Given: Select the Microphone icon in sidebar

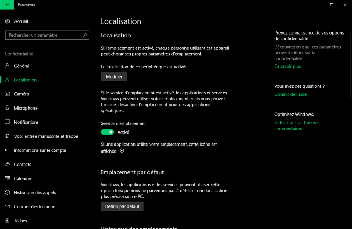Looking at the screenshot, I should (x=7, y=108).
